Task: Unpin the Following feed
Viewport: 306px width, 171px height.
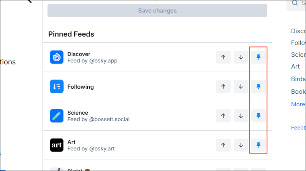Action: tap(259, 86)
